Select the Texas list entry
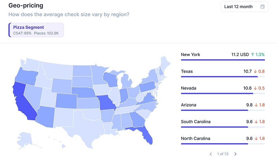The width and height of the screenshot is (277, 160). pyautogui.click(x=223, y=72)
